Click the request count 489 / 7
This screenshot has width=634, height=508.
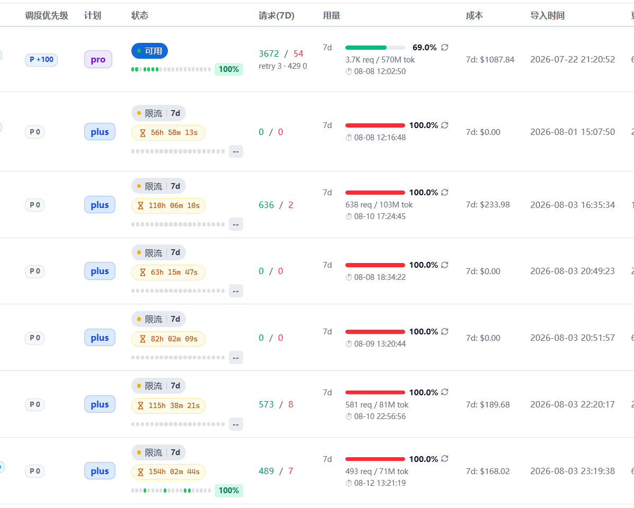coord(276,471)
